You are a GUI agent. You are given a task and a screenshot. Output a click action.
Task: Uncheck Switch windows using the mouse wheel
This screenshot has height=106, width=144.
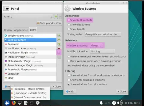69,66
